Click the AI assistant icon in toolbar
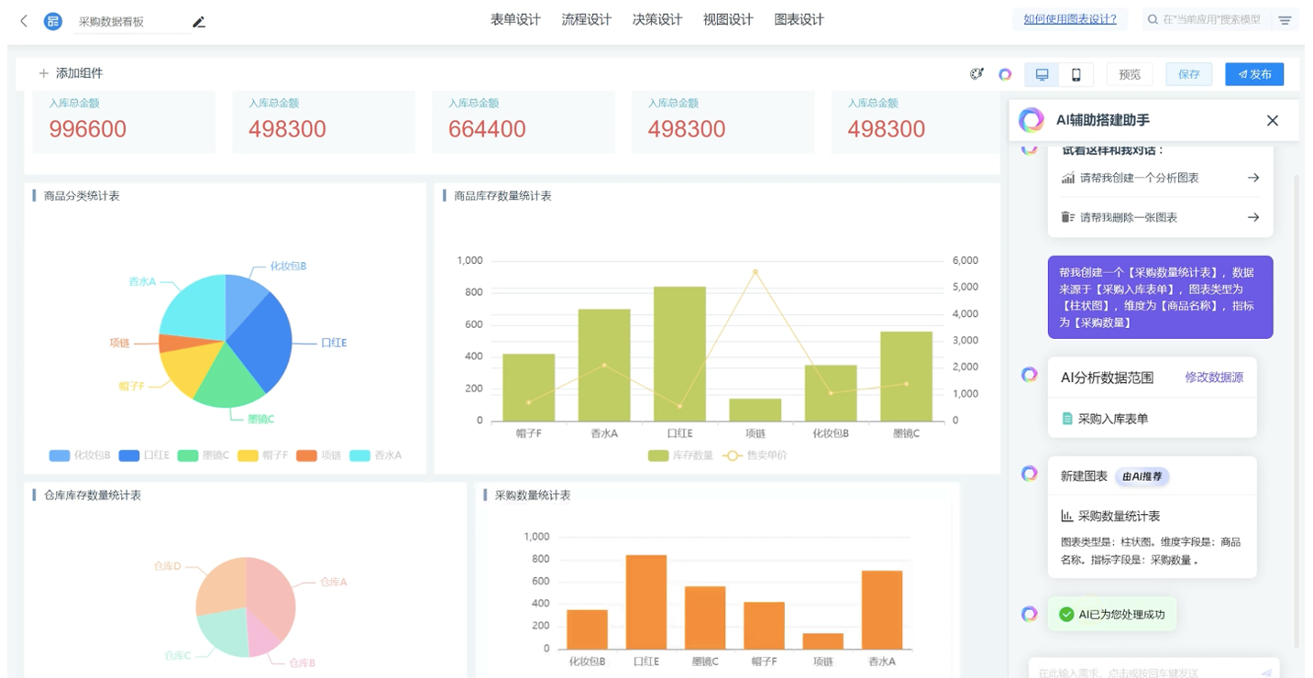 (x=1005, y=74)
